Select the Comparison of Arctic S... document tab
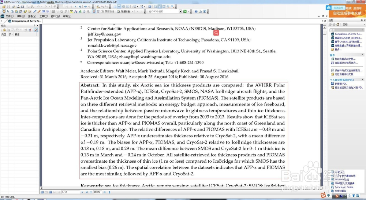Screen dimensions: 366x200 (x=25, y=21)
